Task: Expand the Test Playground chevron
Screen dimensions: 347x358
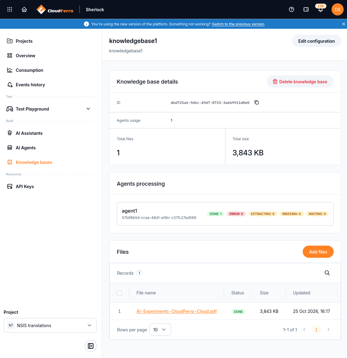Action: [x=88, y=109]
